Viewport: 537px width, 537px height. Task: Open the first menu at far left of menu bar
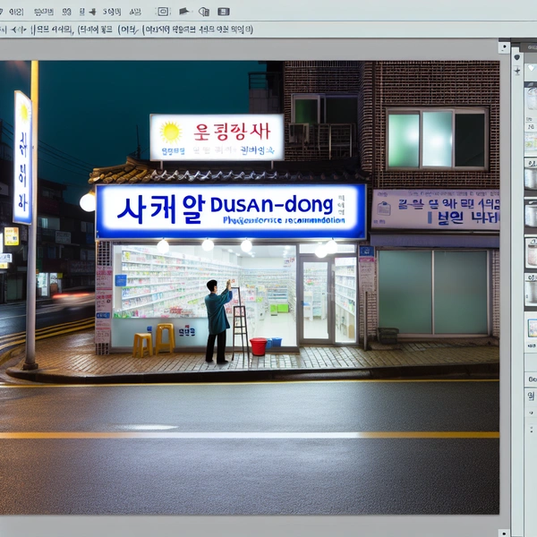[x=16, y=12]
